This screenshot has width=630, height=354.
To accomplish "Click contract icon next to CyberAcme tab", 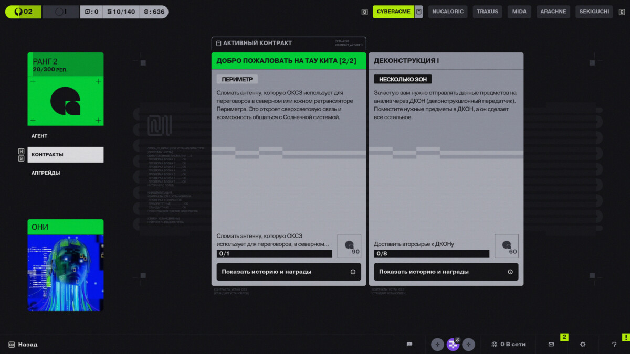I will point(419,12).
